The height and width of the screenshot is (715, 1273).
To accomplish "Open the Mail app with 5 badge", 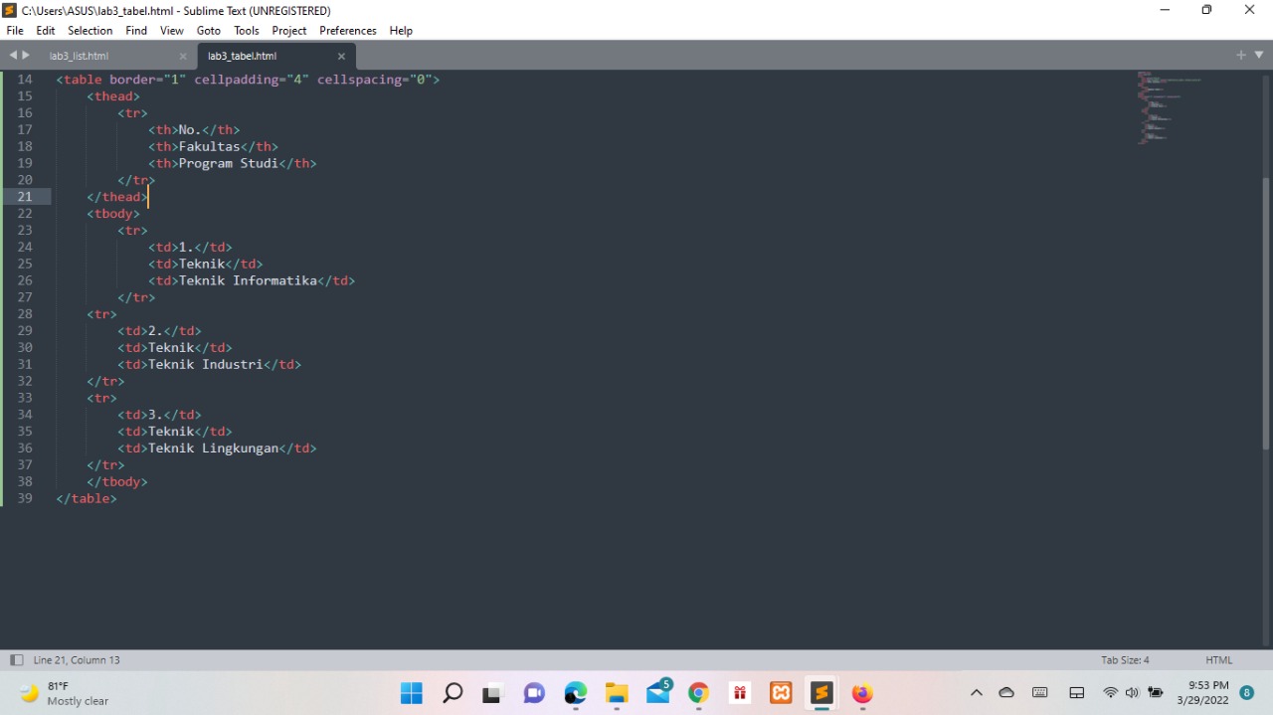I will (x=658, y=693).
